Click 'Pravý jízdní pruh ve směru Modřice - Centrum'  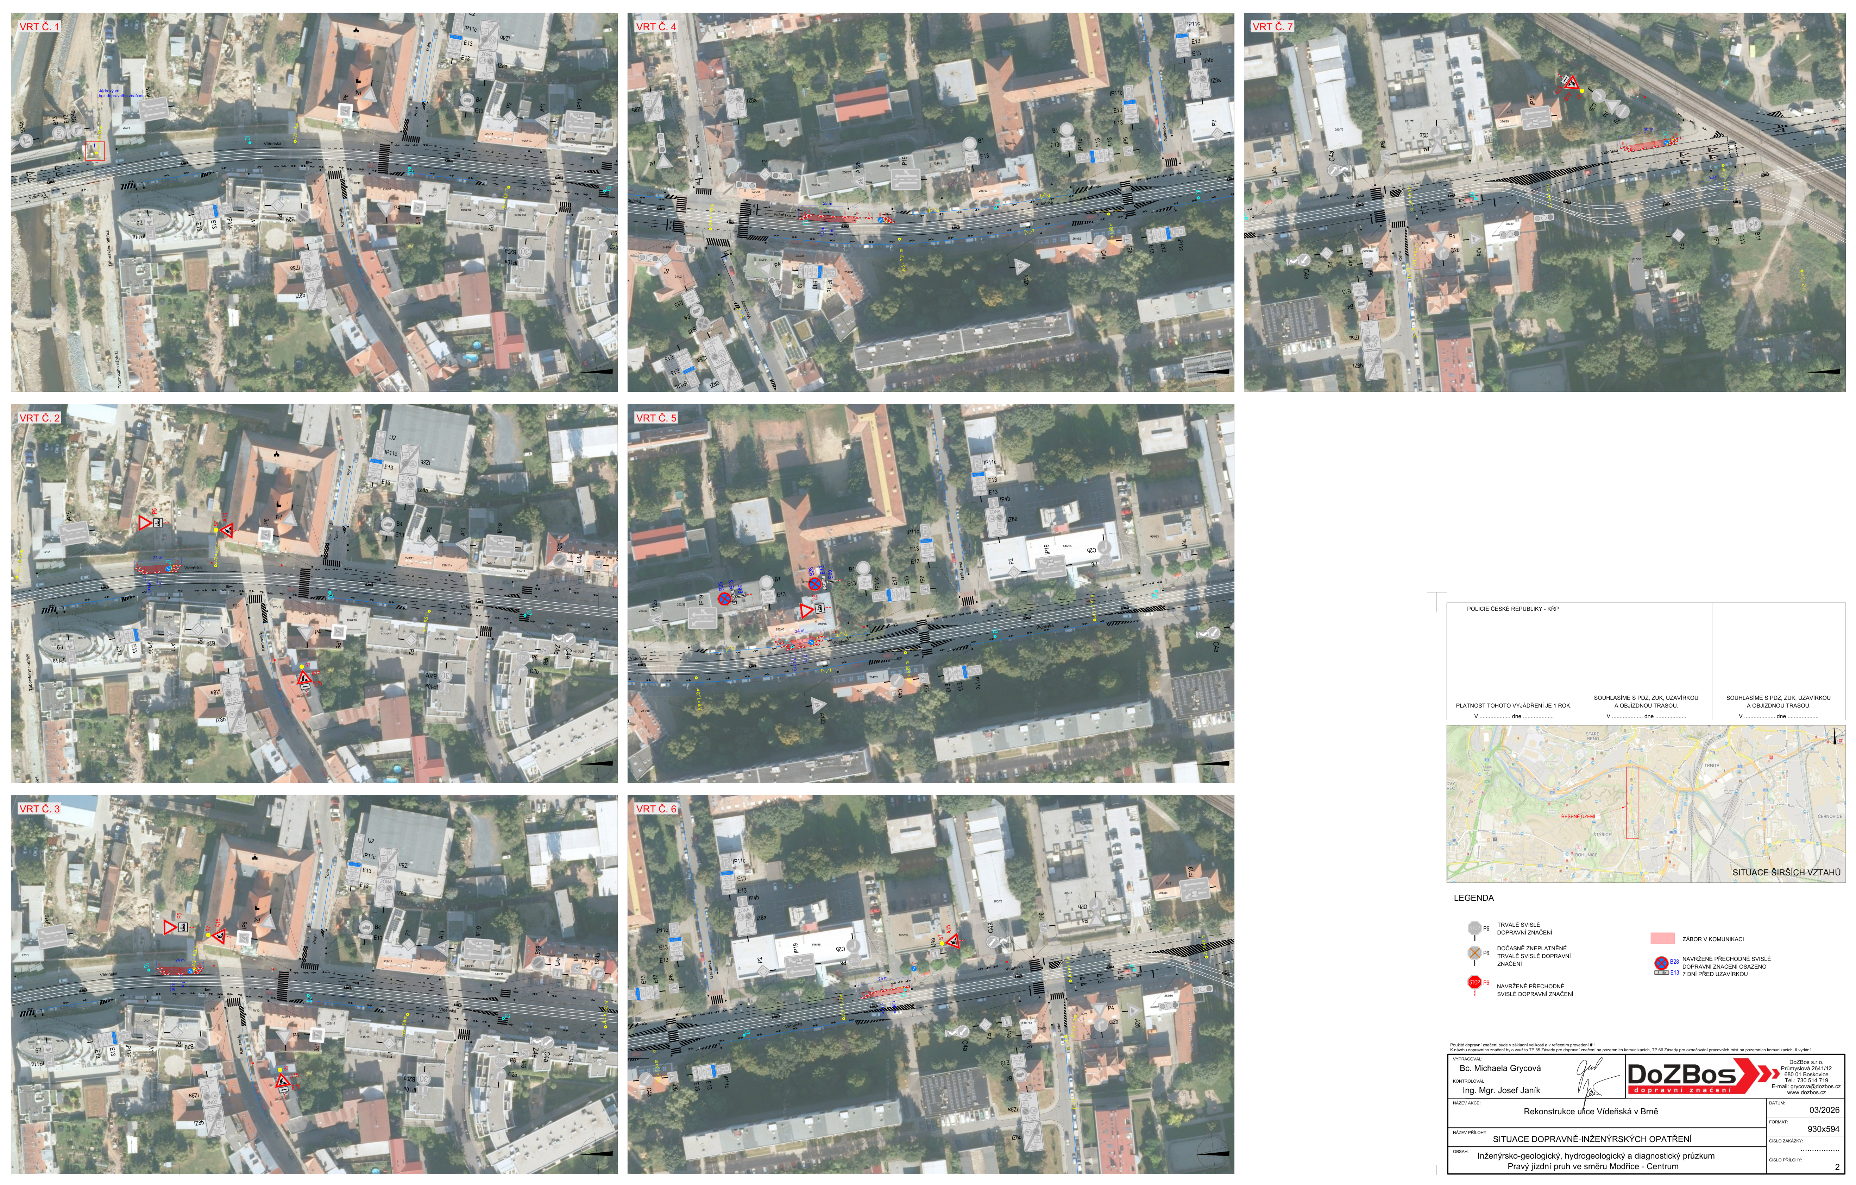[1593, 1166]
